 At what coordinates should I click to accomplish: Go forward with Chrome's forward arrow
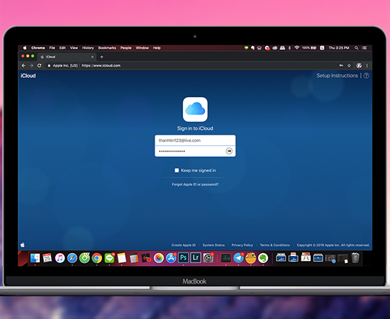pos(31,65)
